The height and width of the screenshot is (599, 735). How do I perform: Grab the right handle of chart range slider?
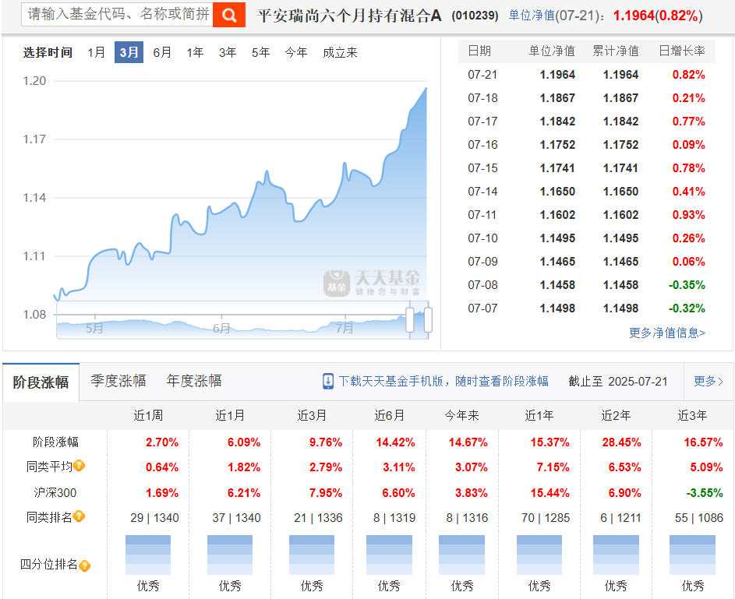[x=428, y=320]
